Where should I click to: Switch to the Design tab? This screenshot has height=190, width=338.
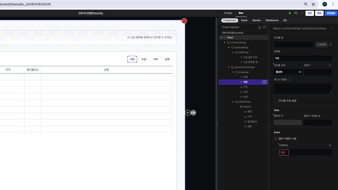pos(228,13)
